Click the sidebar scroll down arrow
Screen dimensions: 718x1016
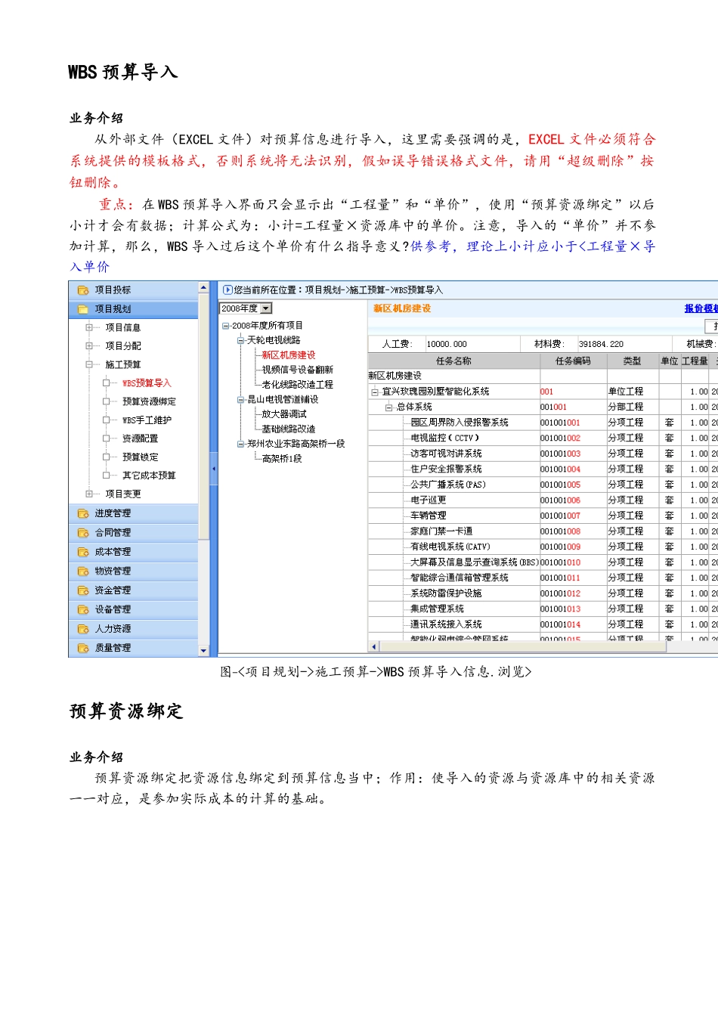[203, 651]
